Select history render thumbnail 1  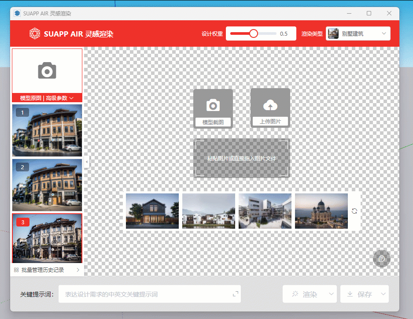[x=47, y=130]
